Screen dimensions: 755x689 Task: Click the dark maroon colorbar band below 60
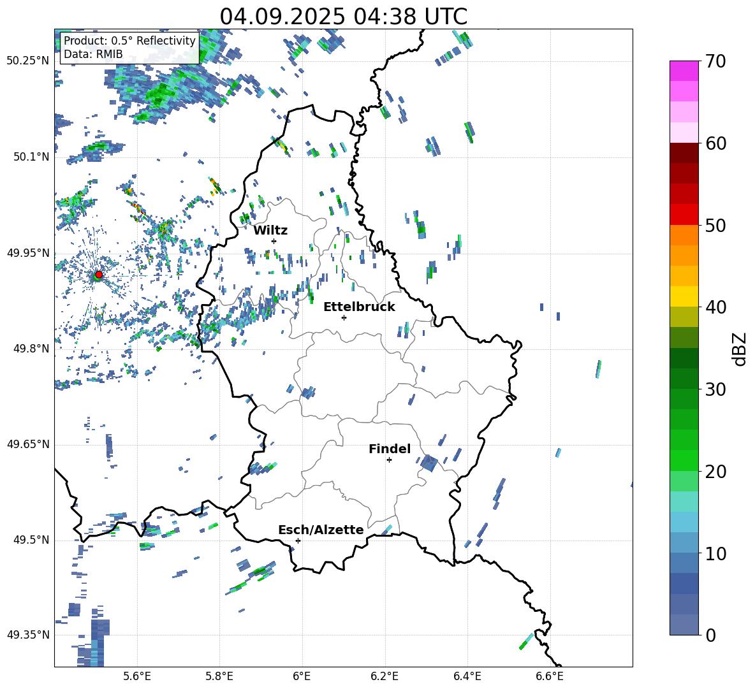[684, 153]
